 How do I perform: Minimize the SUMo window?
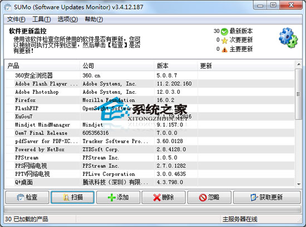[x=260, y=5]
